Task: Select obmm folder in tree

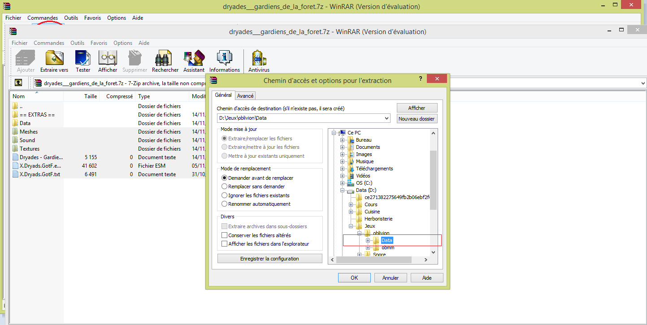Action: (x=388, y=247)
